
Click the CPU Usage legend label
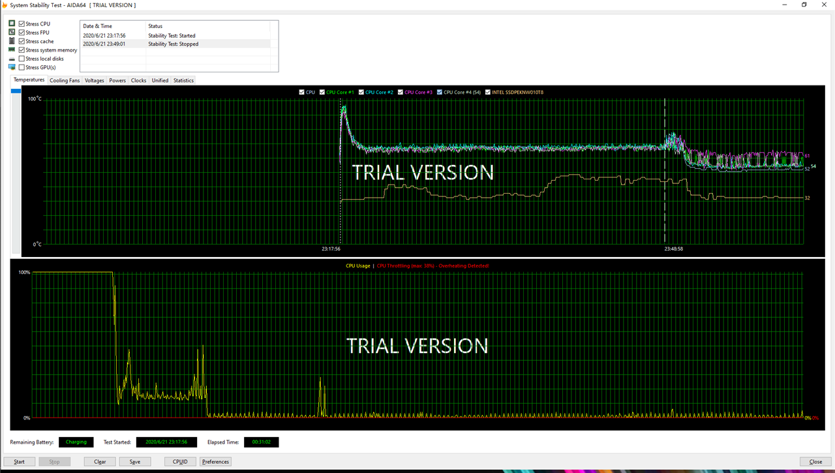click(x=358, y=266)
